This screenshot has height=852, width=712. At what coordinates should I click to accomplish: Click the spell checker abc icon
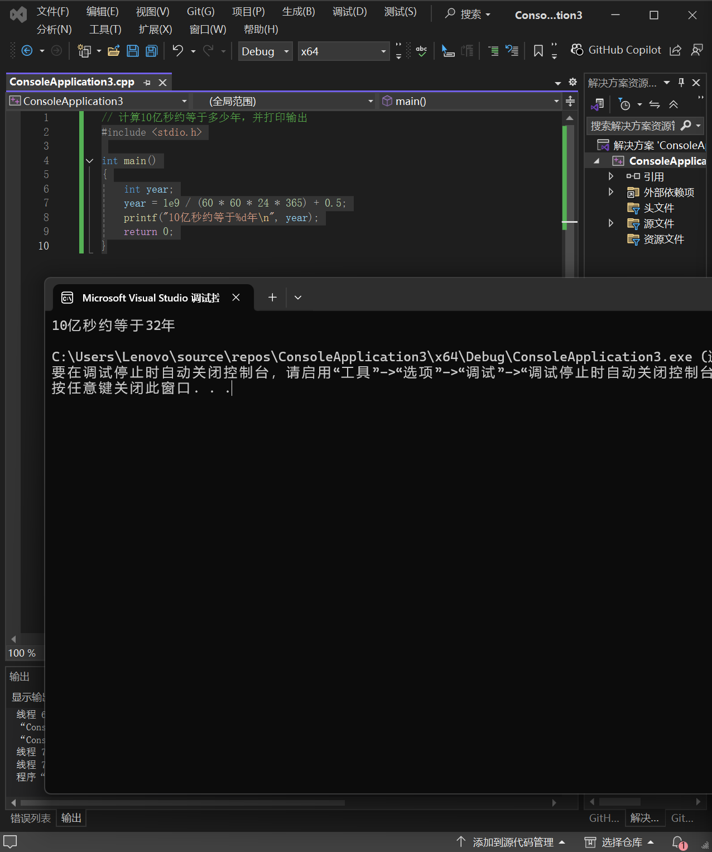pos(421,51)
